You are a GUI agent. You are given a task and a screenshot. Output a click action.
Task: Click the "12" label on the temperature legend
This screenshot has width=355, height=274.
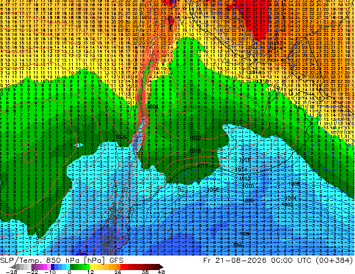[91, 272]
